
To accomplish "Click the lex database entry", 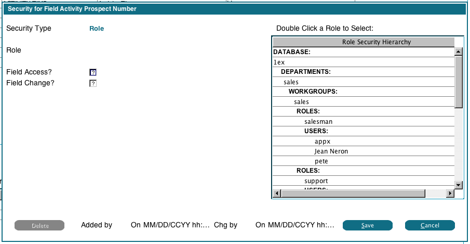I will [x=279, y=62].
